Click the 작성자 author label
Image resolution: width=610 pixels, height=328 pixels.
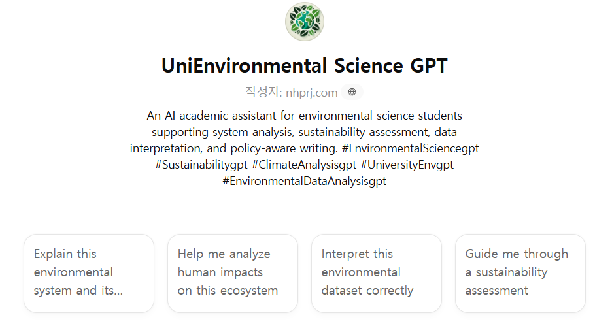(262, 92)
